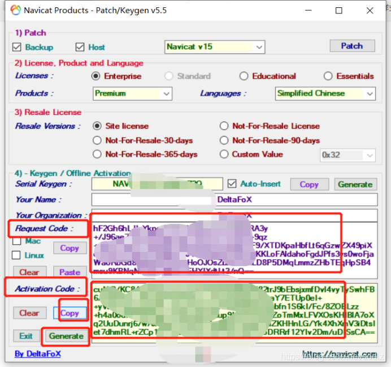Click the Copy button under Request Code
The height and width of the screenshot is (367, 391).
70,248
